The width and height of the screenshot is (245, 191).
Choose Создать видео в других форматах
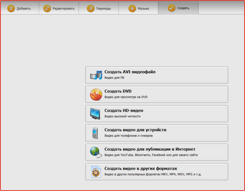click(157, 172)
